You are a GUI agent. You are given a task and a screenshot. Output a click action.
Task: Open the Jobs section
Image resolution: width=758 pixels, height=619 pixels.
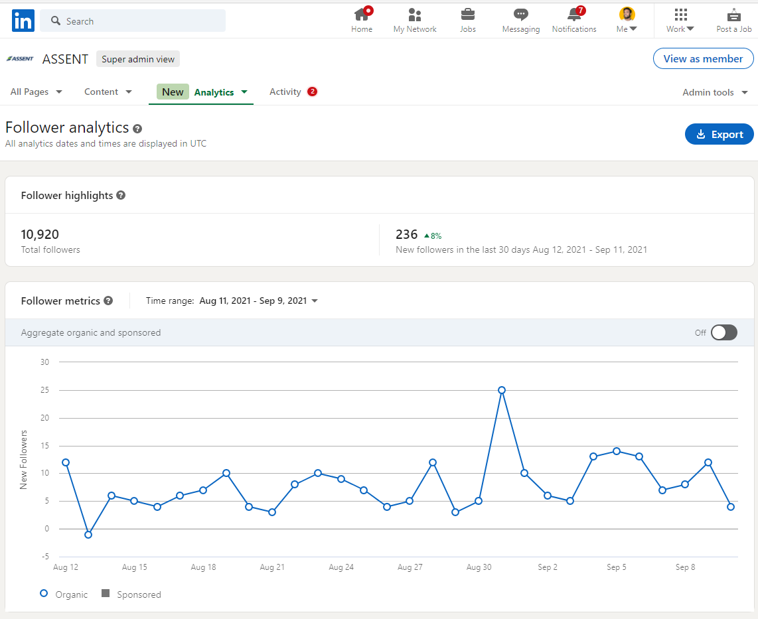pyautogui.click(x=467, y=20)
